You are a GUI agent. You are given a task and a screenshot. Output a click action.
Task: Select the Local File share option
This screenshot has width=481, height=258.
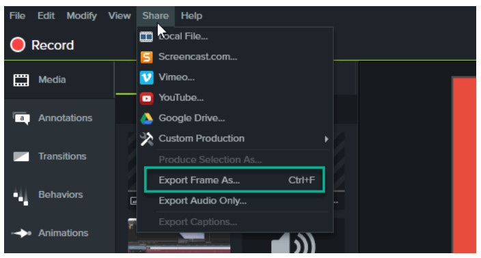(x=234, y=36)
